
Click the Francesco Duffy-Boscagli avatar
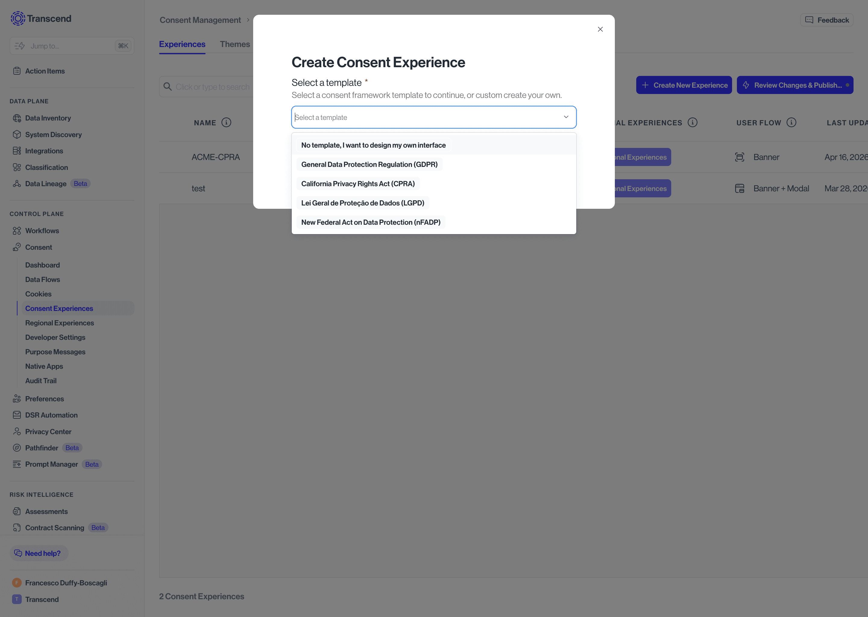coord(17,583)
